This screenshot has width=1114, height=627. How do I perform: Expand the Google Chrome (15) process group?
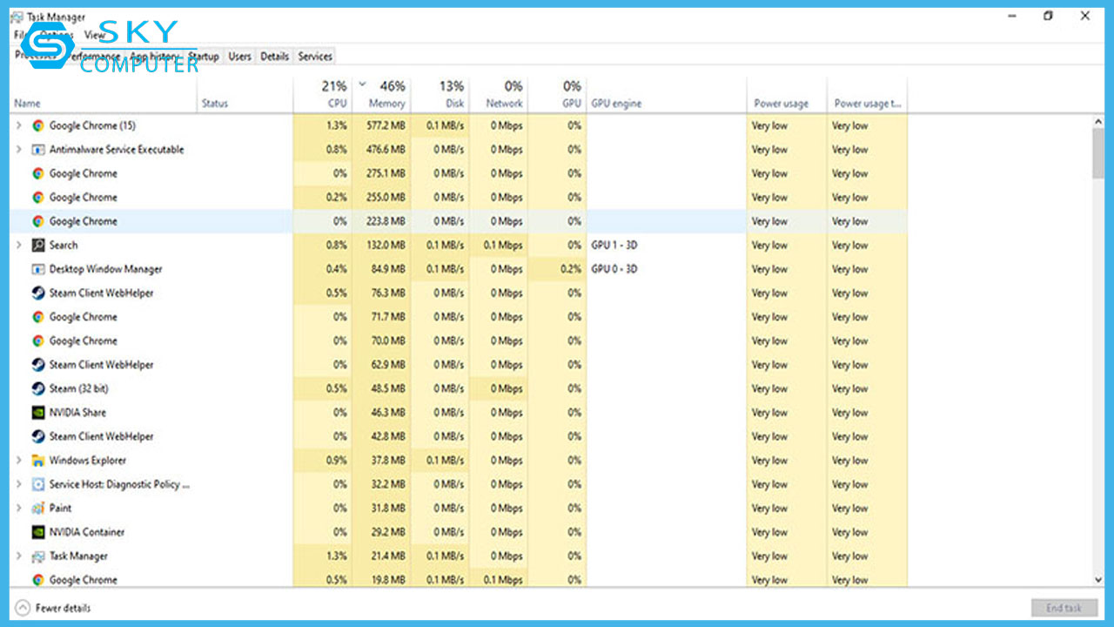pyautogui.click(x=19, y=125)
